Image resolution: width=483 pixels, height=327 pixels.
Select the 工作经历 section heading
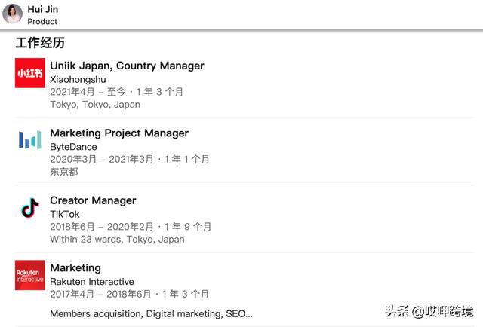[40, 43]
